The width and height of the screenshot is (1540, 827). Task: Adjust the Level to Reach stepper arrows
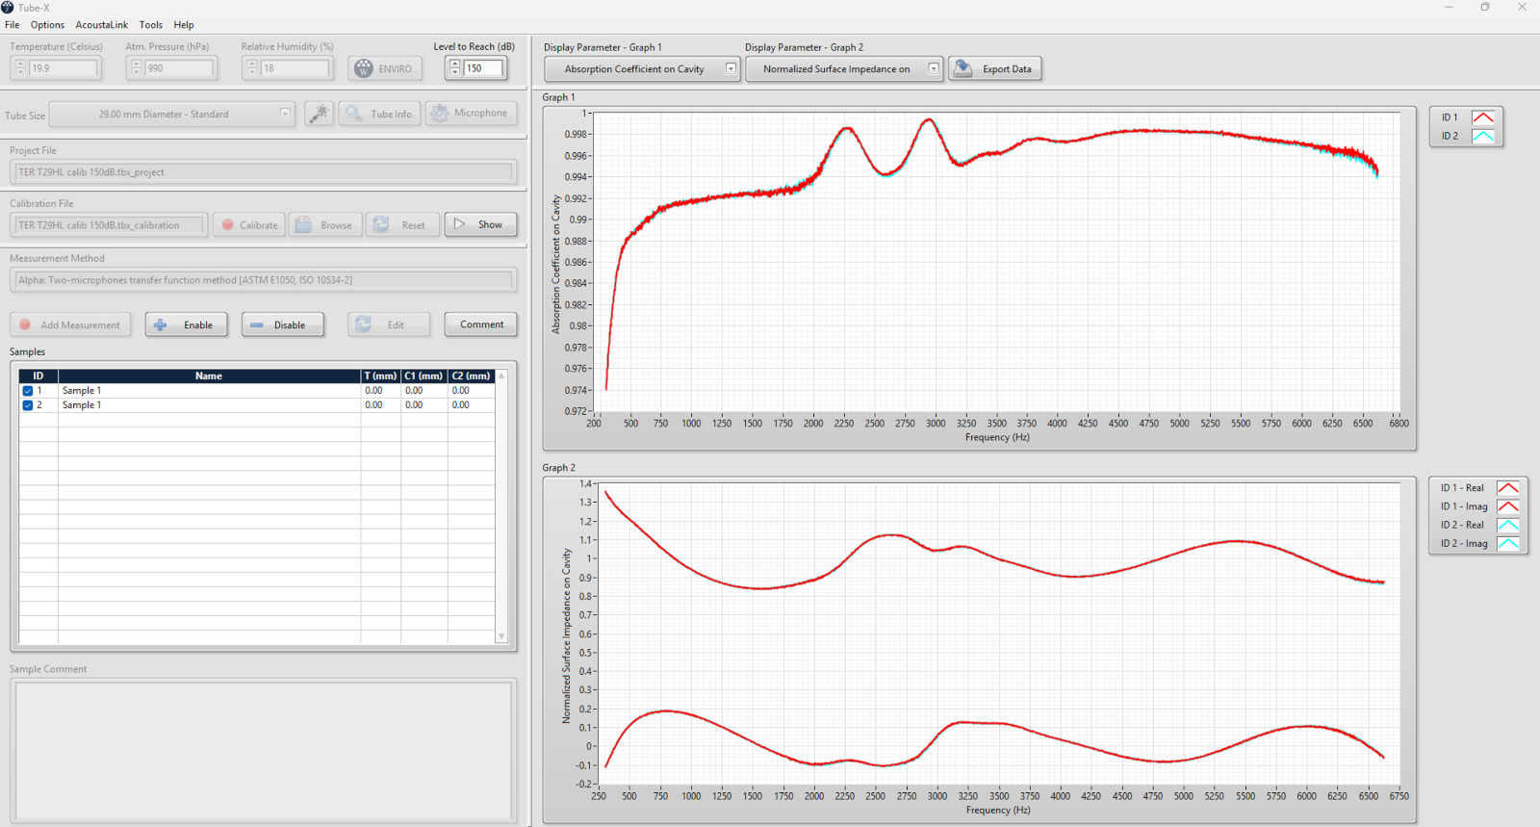[x=454, y=68]
